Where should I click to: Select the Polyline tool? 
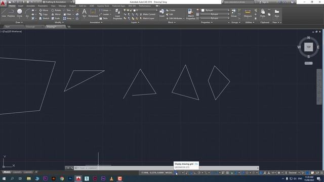[x=11, y=13]
